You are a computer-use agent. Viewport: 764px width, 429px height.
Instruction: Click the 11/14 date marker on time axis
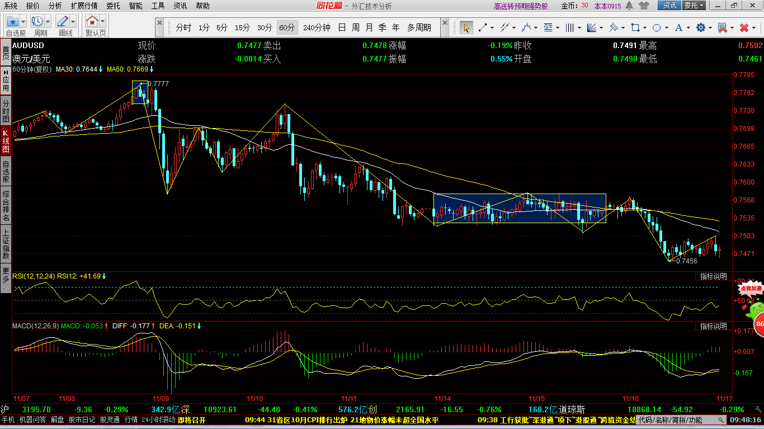[x=443, y=398]
